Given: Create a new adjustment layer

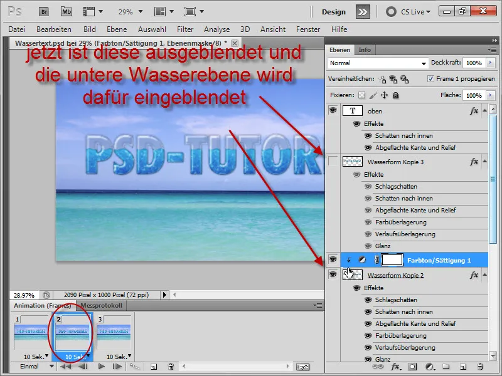Looking at the screenshot, I should pyautogui.click(x=430, y=367).
